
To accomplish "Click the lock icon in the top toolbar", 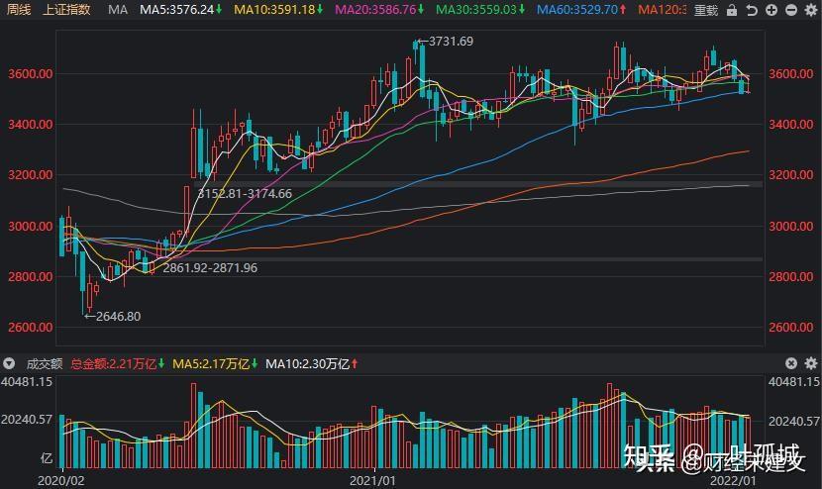I will coord(733,10).
